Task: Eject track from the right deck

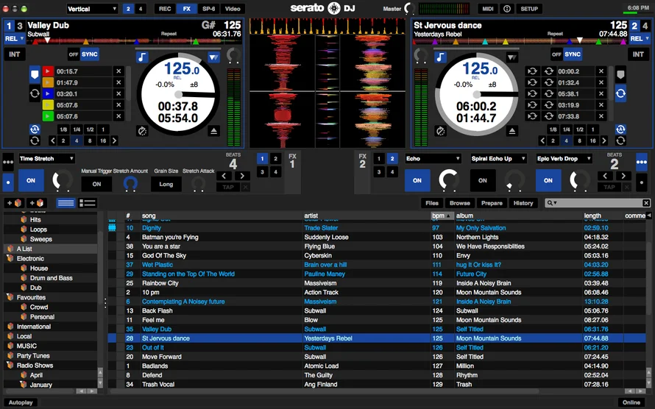Action: (511, 131)
